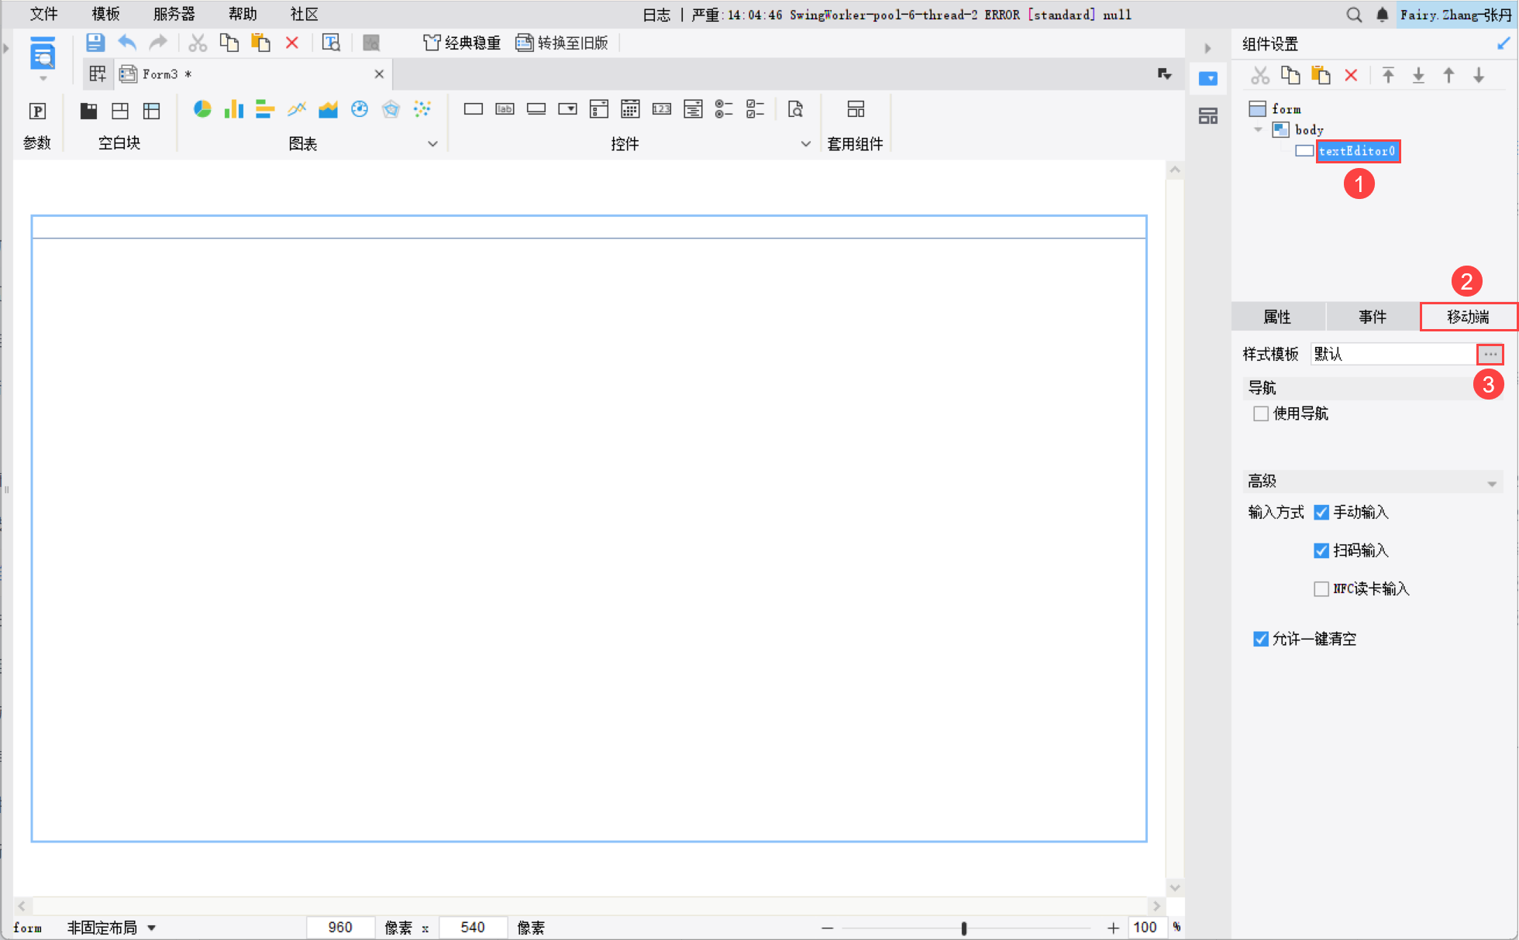Select the column chart icon
This screenshot has width=1519, height=940.
(233, 110)
